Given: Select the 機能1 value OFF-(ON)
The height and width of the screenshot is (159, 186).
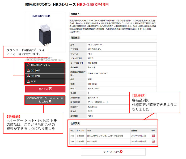Looking at the screenshot, I should pos(92,84).
